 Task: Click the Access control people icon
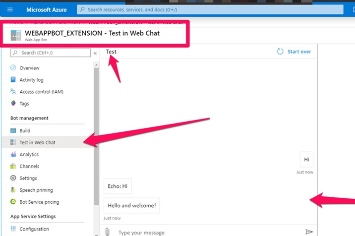13,92
